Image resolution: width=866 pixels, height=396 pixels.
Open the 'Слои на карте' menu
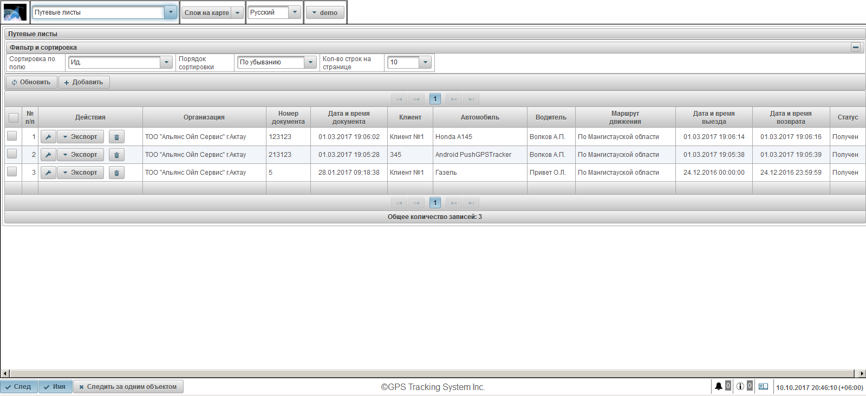[212, 12]
